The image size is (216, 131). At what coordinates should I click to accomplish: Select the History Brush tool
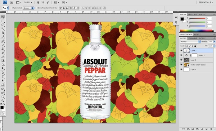[x=3, y=53]
